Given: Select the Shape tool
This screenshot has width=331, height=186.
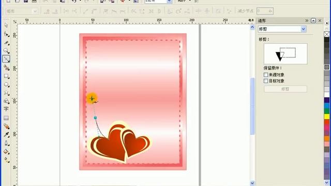Looking at the screenshot, I should click(x=6, y=34).
